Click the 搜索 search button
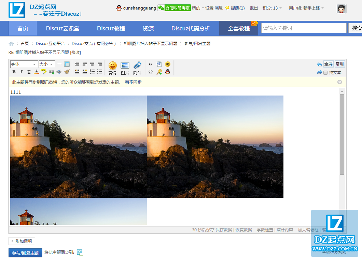Viewport: 362px width, 261px height. pyautogui.click(x=356, y=28)
